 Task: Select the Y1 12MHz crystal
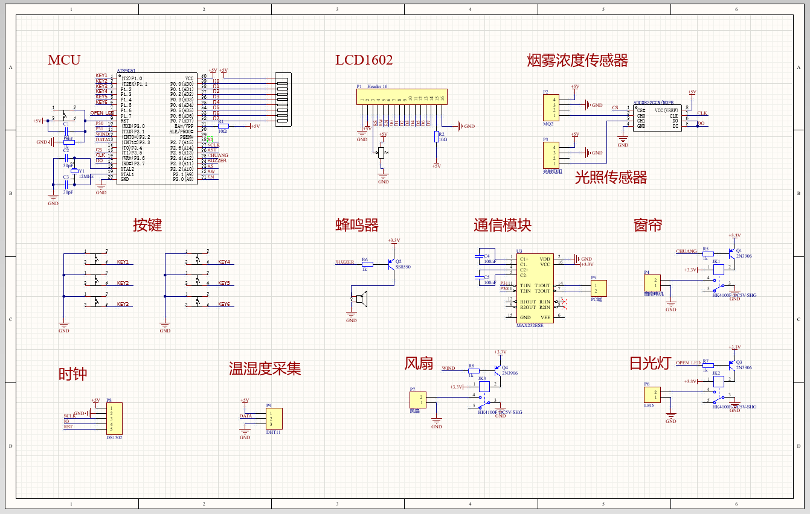[74, 172]
